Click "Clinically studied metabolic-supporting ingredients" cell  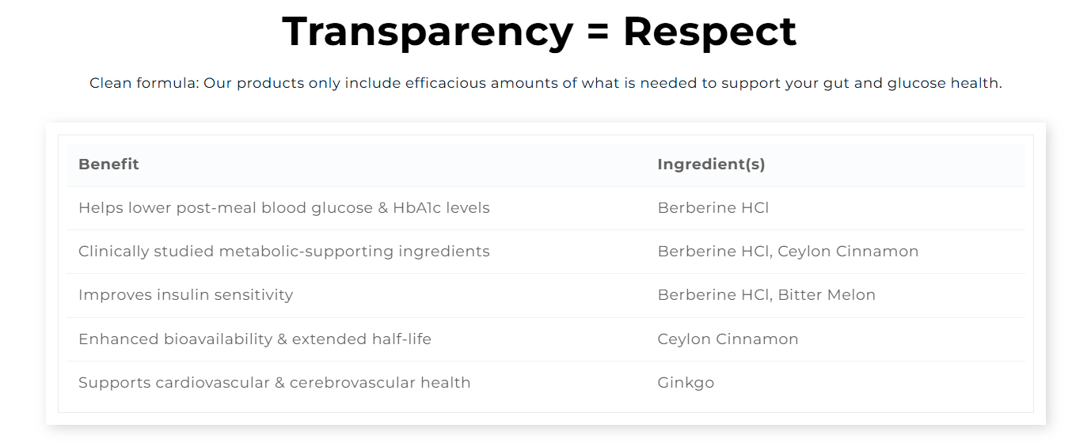click(x=283, y=252)
